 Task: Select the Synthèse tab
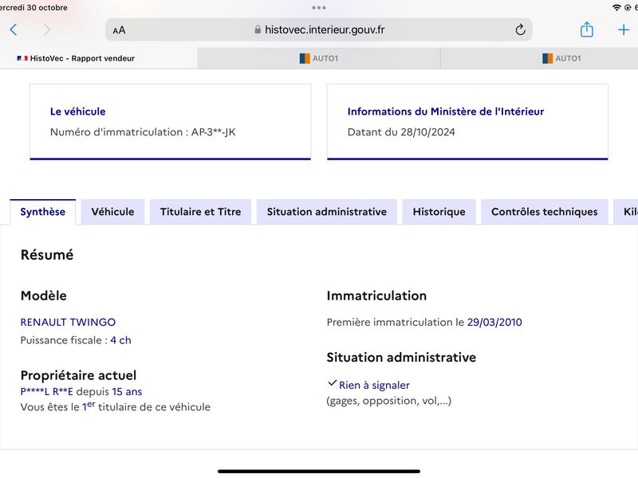click(43, 212)
